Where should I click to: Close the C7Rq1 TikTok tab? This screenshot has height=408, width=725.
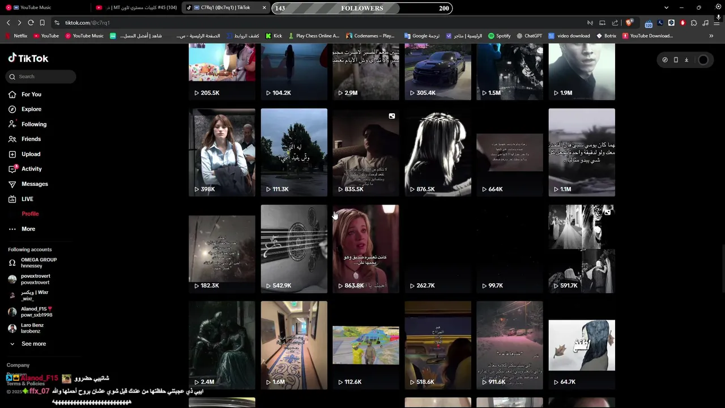point(264,7)
